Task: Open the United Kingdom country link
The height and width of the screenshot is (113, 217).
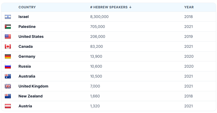Action: pyautogui.click(x=33, y=86)
